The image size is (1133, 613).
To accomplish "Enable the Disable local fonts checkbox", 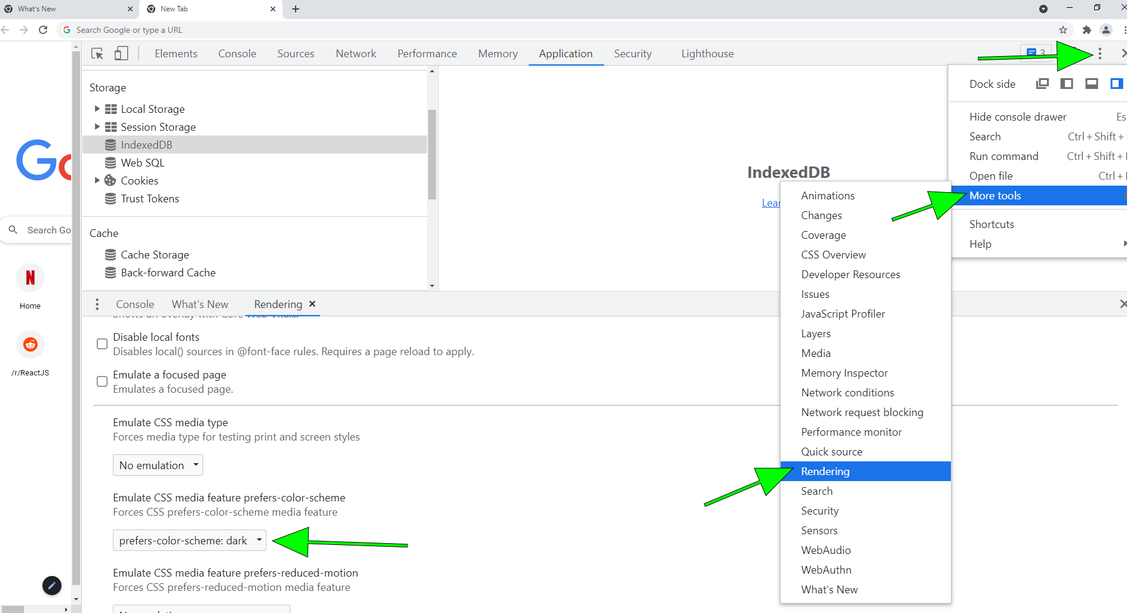I will click(x=102, y=344).
